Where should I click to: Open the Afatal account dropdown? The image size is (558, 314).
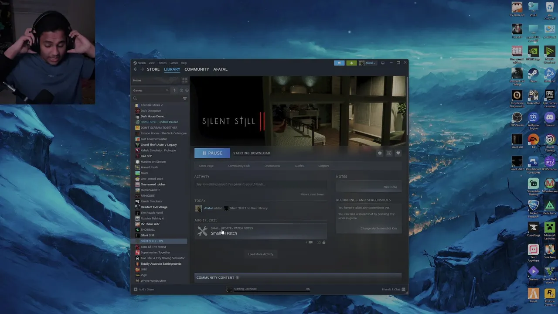pyautogui.click(x=367, y=63)
